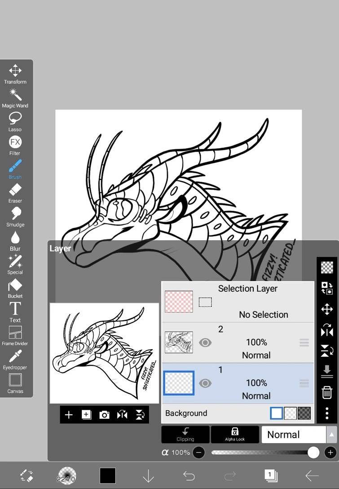Viewport: 339px width, 489px height.
Task: Toggle visibility of layer 1
Action: coord(205,383)
